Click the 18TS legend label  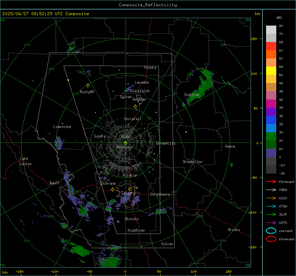(283, 223)
